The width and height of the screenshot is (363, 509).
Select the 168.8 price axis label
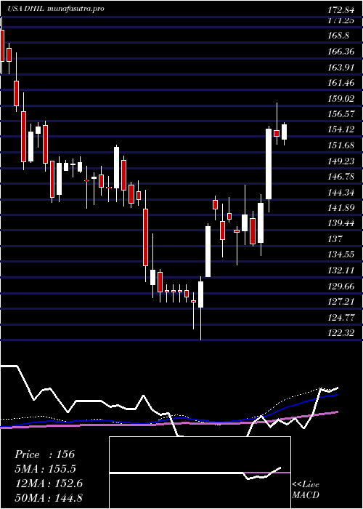(338, 36)
